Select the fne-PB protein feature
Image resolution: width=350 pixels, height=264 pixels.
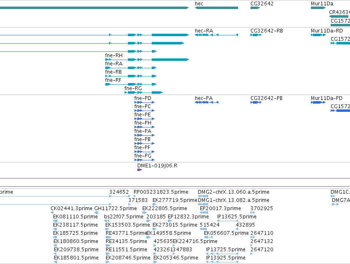tap(144, 144)
